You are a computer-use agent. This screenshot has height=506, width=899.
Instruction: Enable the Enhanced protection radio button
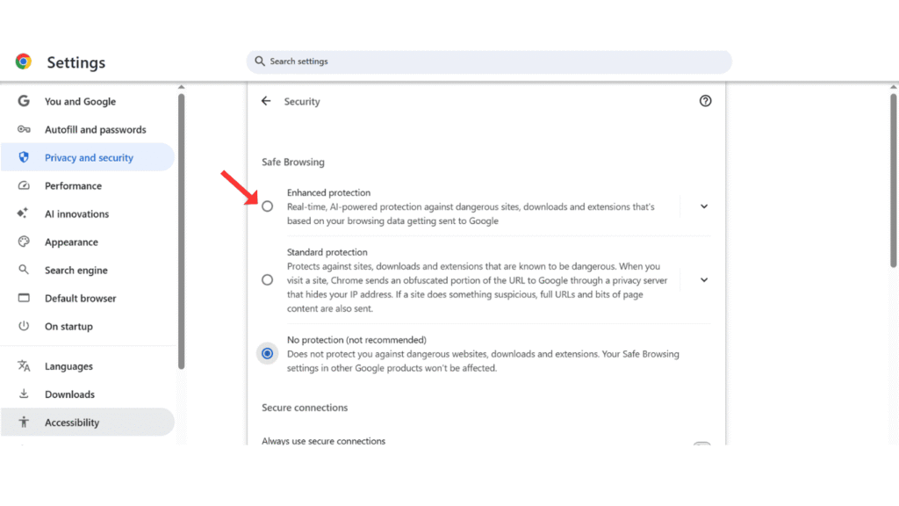267,206
